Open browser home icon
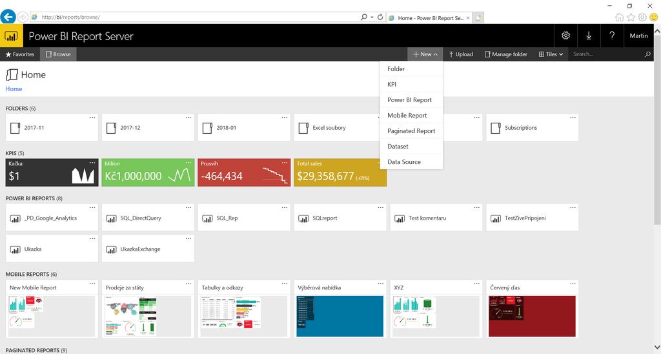Screen dimensions: 661x354 [x=619, y=17]
